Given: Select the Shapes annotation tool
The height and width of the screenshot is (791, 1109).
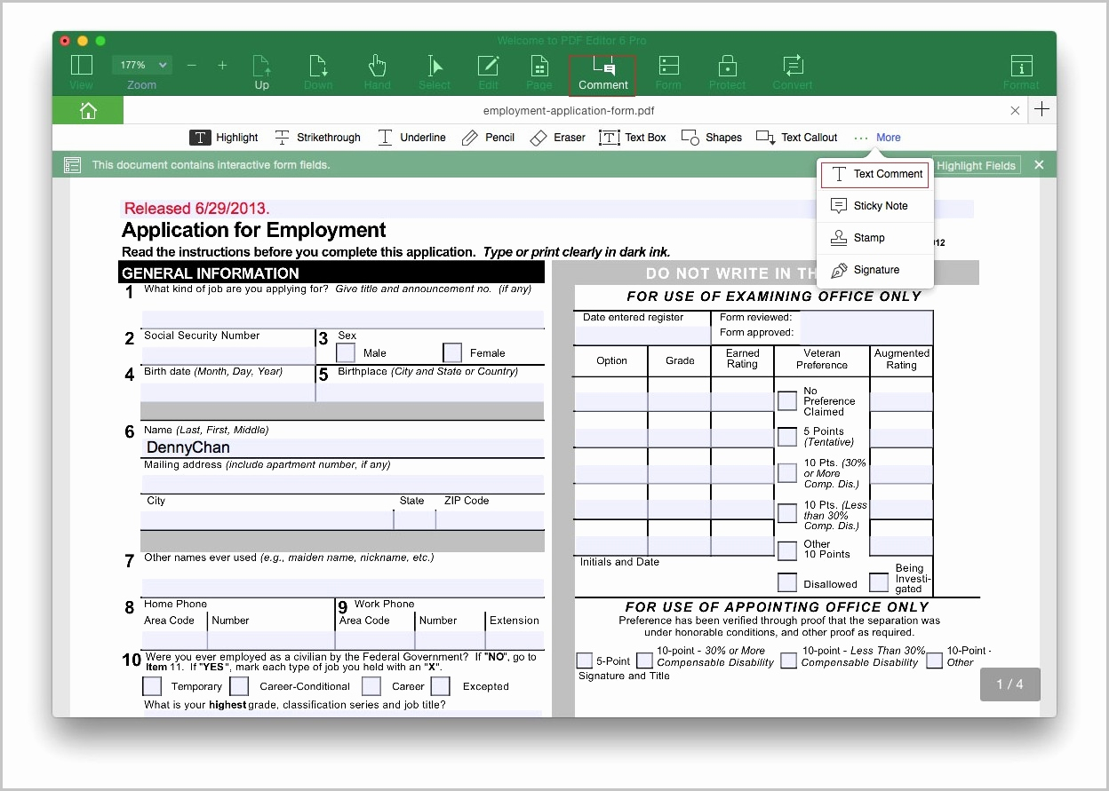Looking at the screenshot, I should click(711, 137).
